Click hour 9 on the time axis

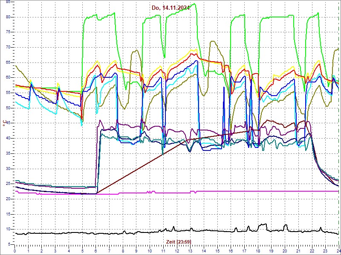136,251
